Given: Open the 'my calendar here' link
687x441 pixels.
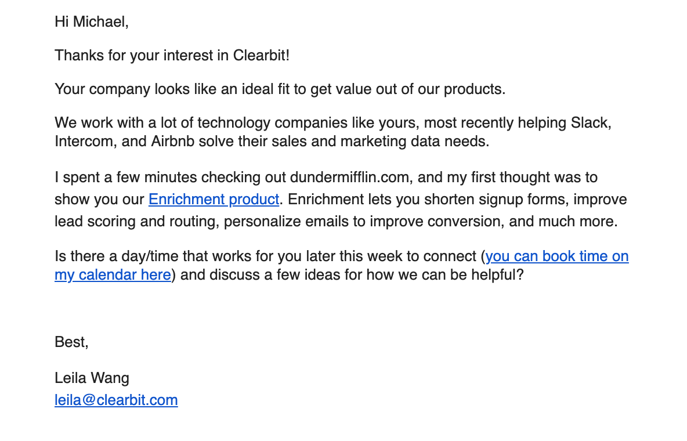Looking at the screenshot, I should [113, 275].
